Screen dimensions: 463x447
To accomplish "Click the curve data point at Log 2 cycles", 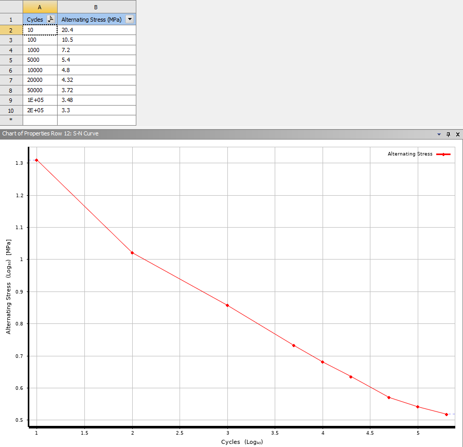I will pyautogui.click(x=132, y=253).
